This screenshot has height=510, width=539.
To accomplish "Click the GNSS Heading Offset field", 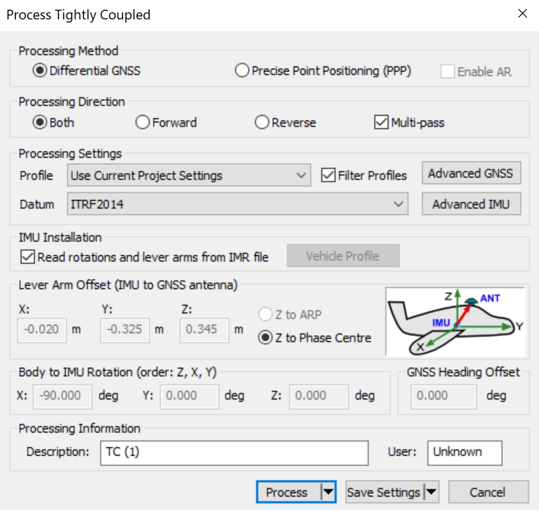I will click(x=444, y=396).
